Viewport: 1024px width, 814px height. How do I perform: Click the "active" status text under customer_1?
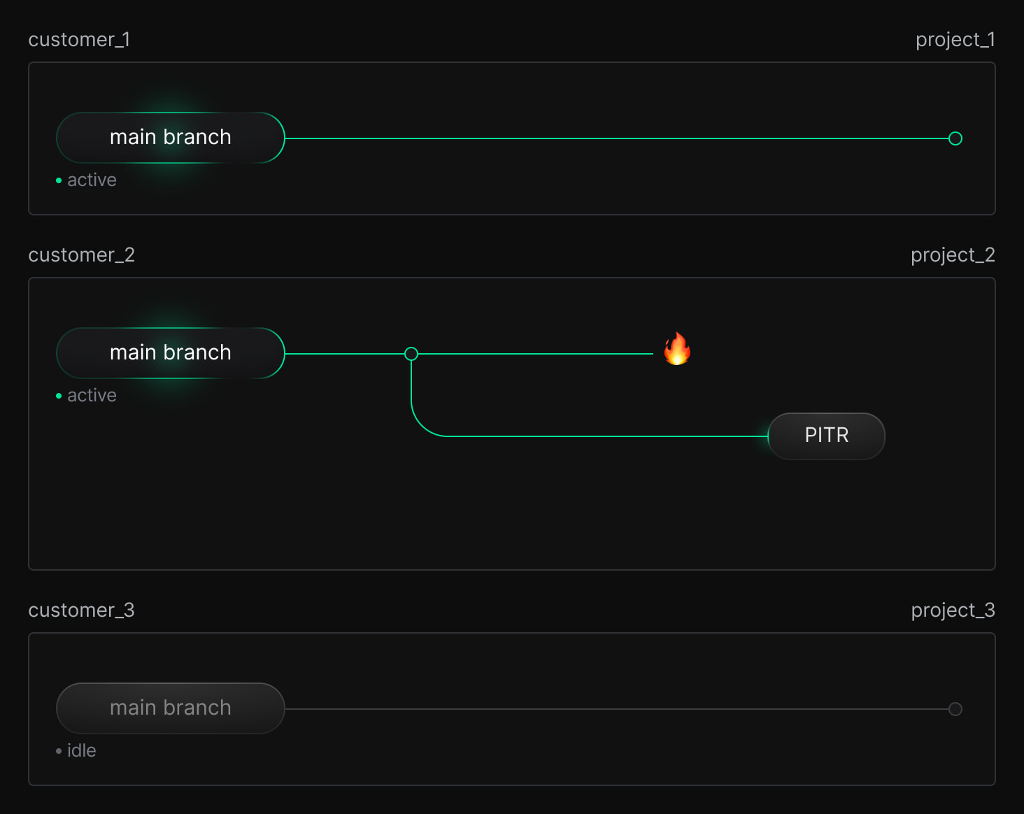pos(92,180)
